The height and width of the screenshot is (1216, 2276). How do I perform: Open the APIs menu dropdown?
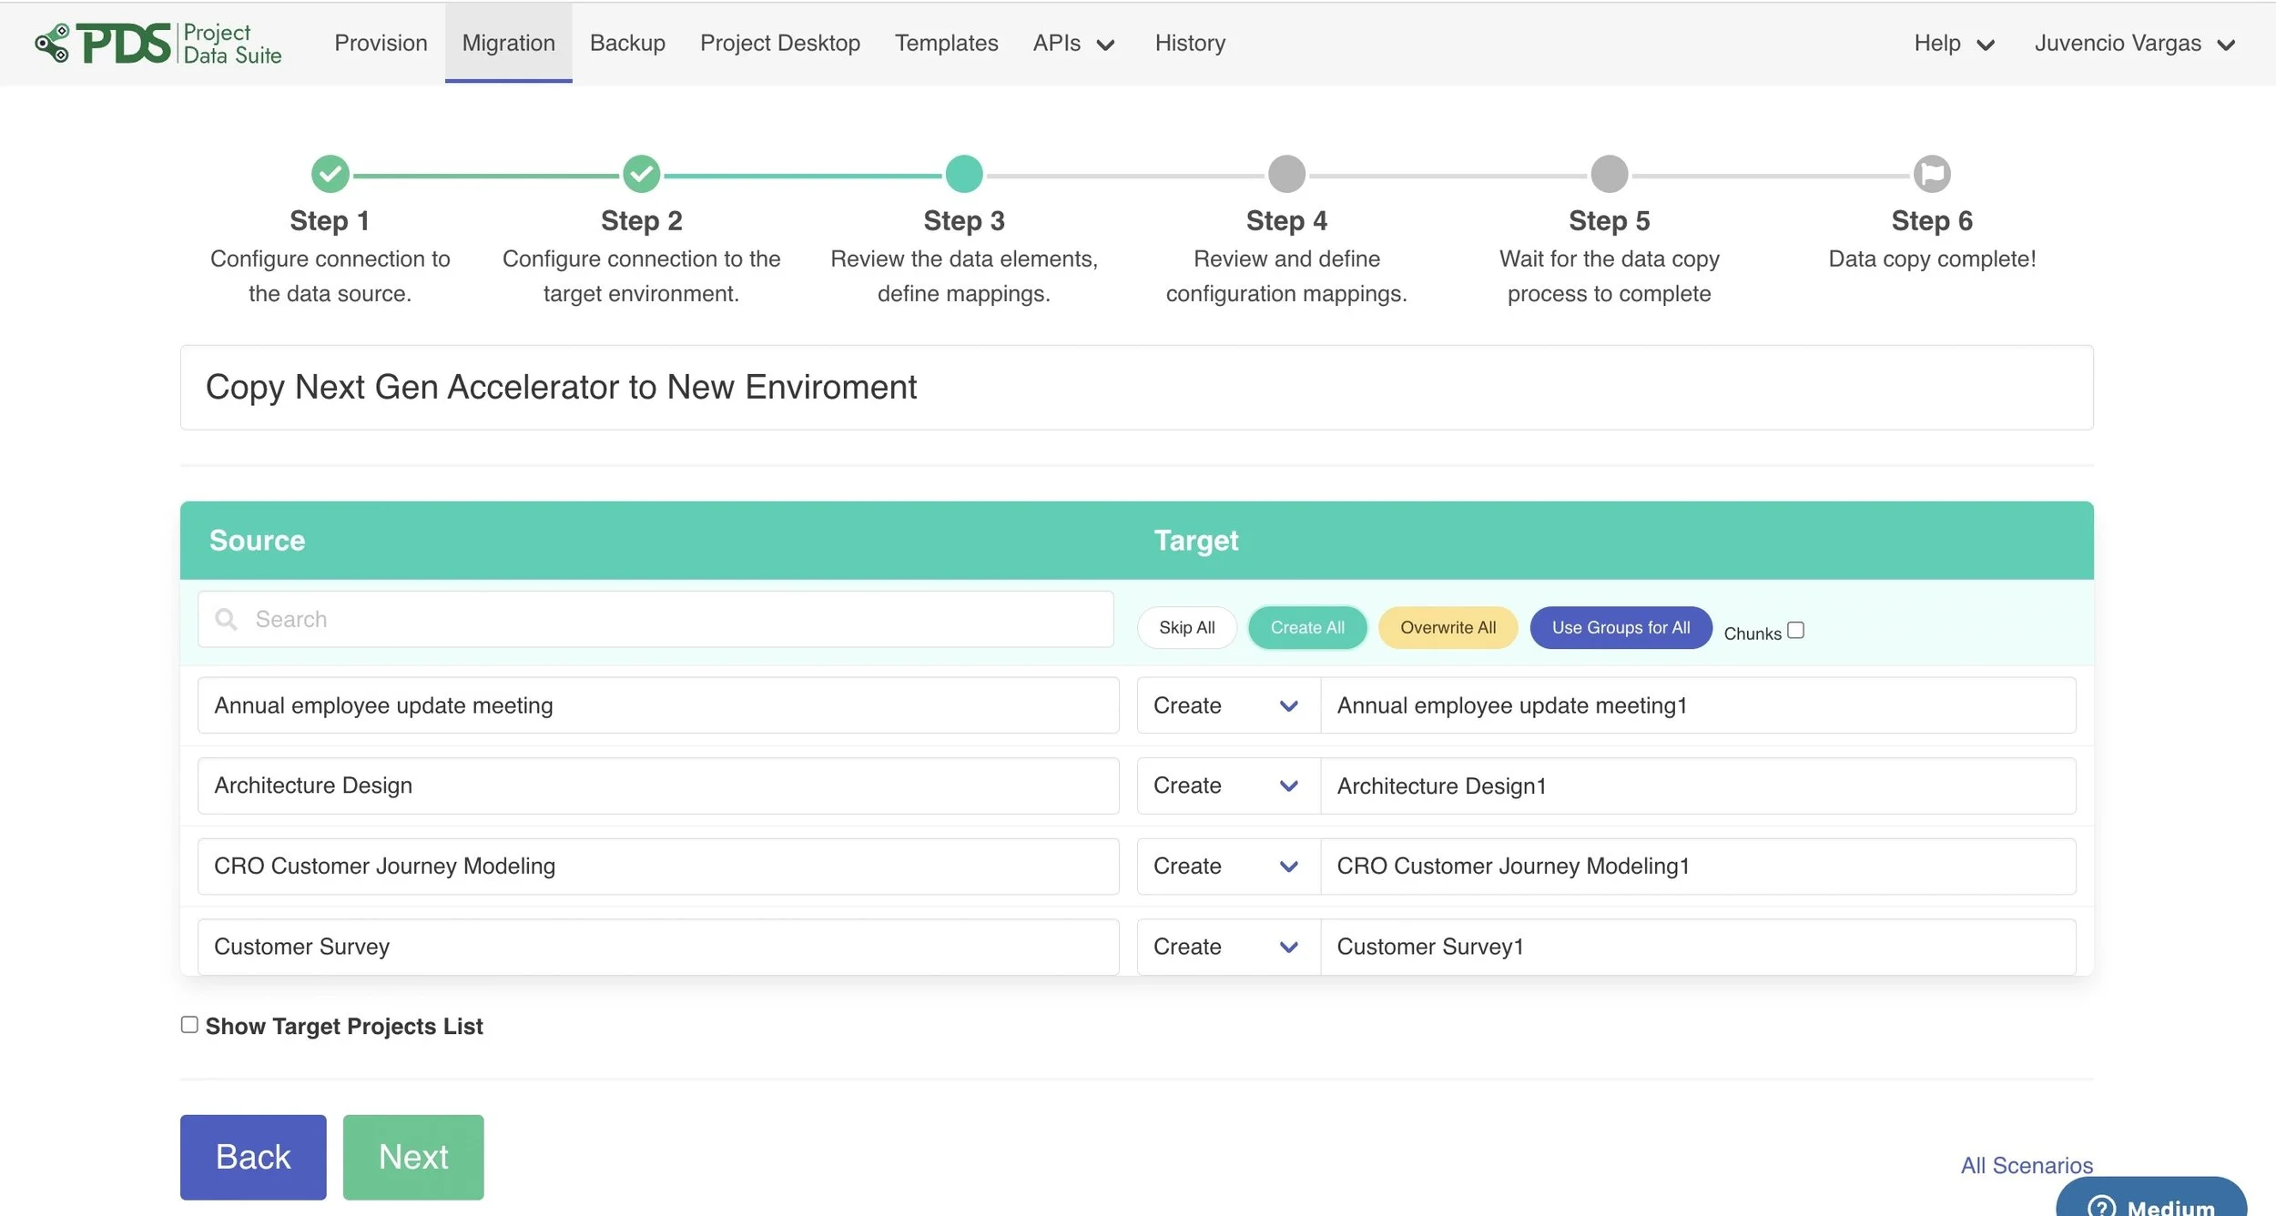pyautogui.click(x=1072, y=44)
